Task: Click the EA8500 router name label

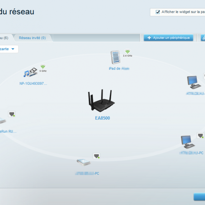Action: pyautogui.click(x=102, y=118)
